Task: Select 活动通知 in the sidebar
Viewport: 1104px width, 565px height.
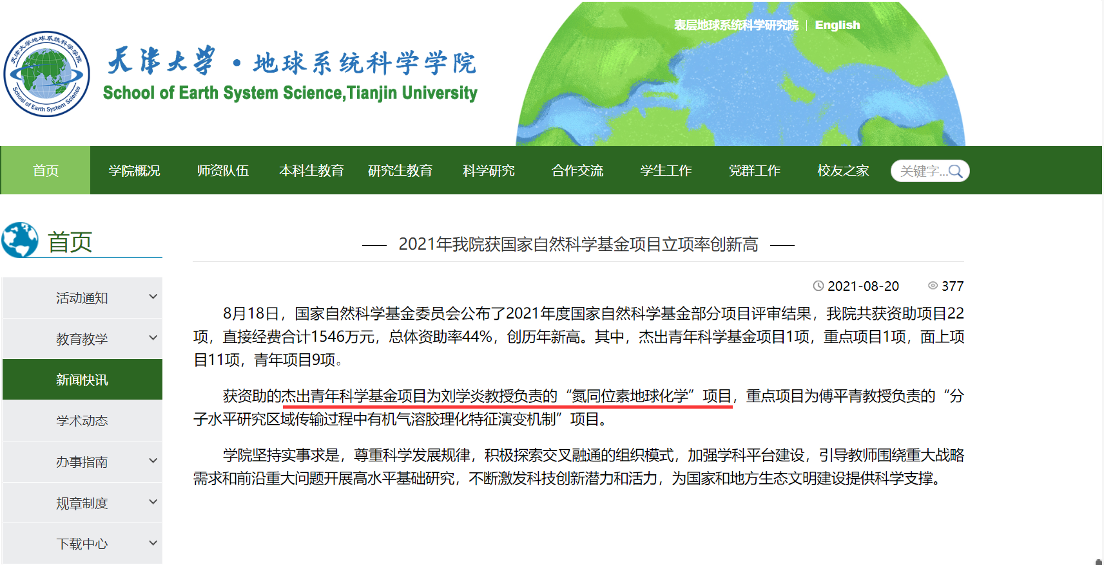Action: (x=82, y=298)
